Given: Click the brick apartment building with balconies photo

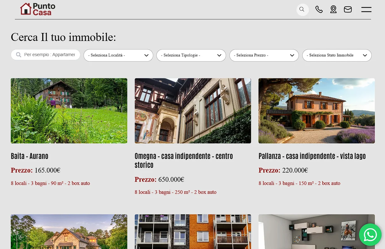Looking at the screenshot, I should coord(193,232).
